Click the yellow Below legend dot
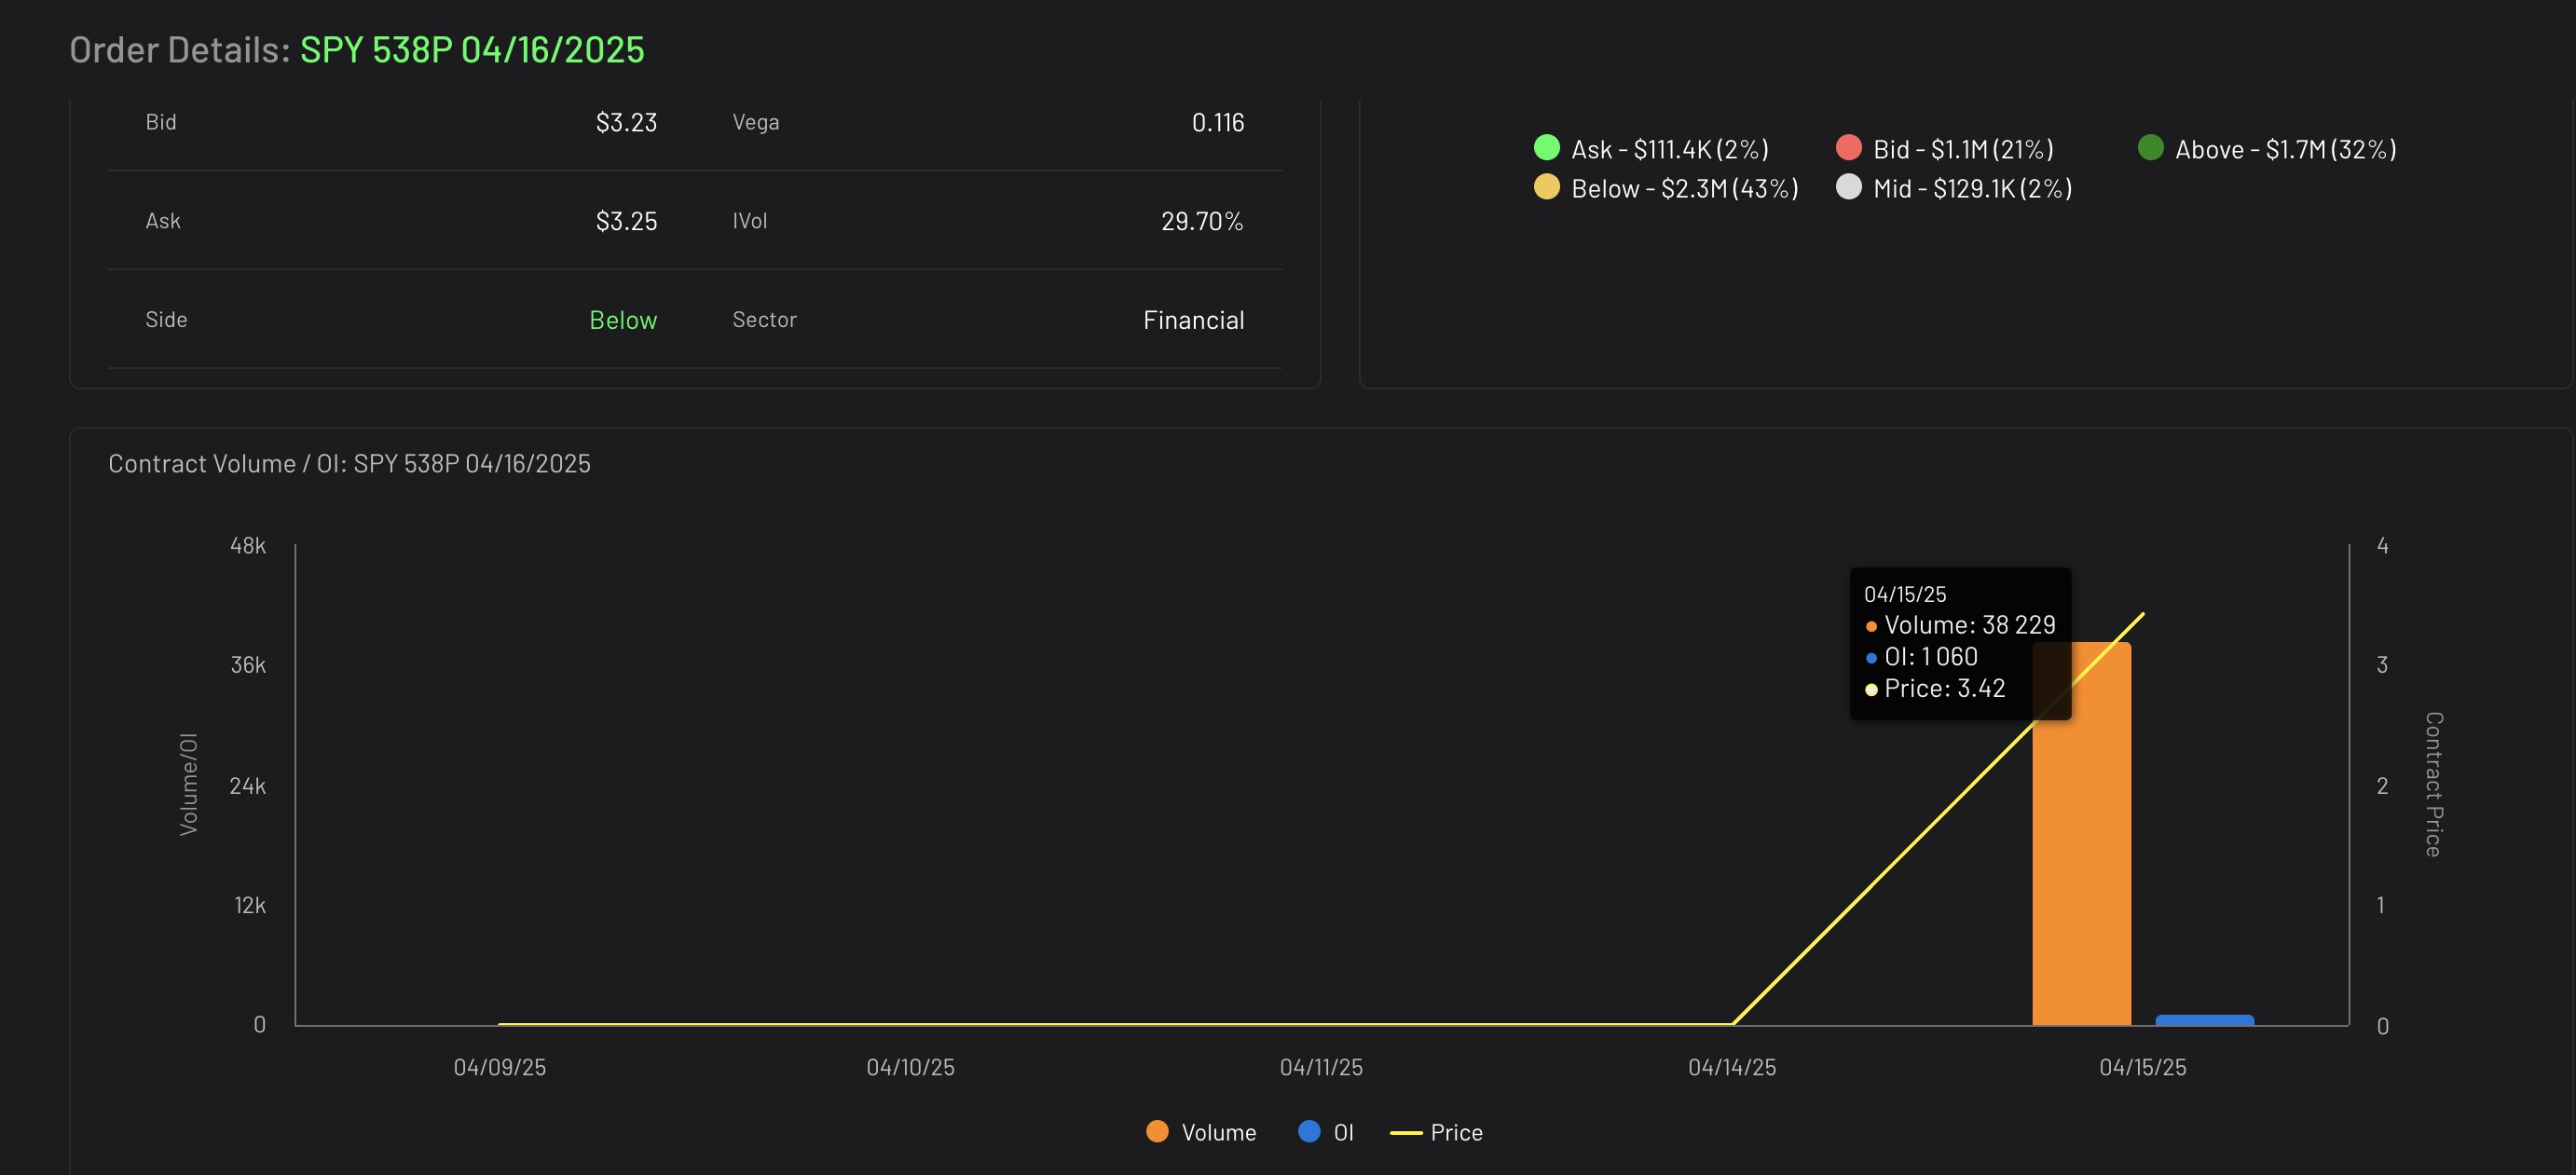 click(x=1547, y=187)
